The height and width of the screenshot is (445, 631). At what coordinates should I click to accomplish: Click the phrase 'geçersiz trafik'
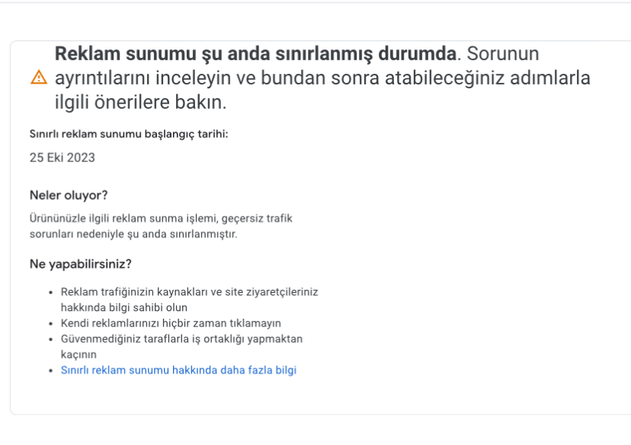257,218
